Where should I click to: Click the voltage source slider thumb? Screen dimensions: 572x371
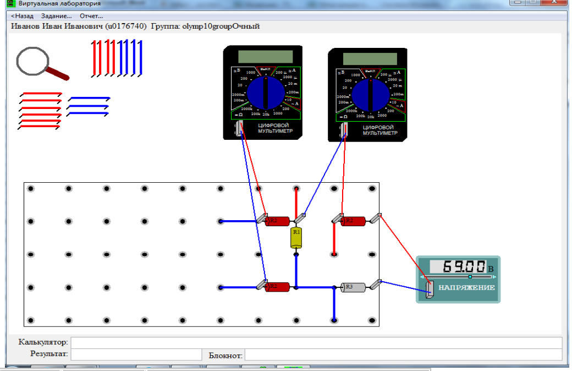point(470,277)
